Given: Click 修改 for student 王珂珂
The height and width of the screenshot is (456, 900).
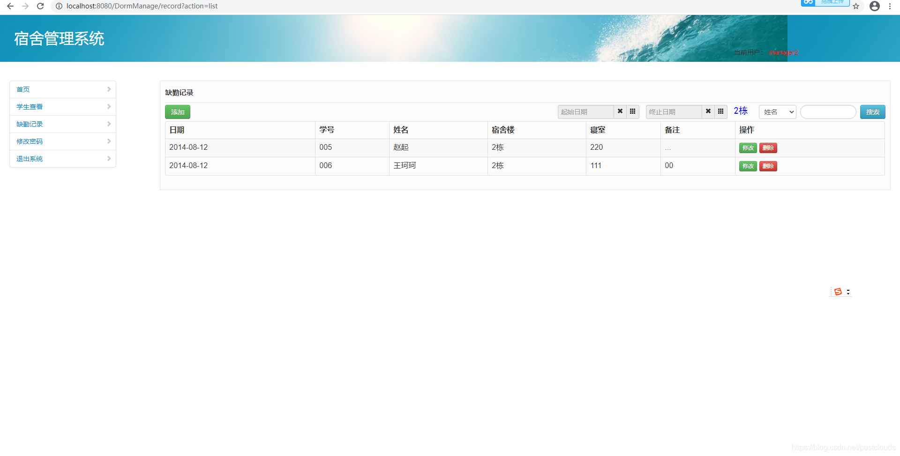Looking at the screenshot, I should (x=748, y=166).
